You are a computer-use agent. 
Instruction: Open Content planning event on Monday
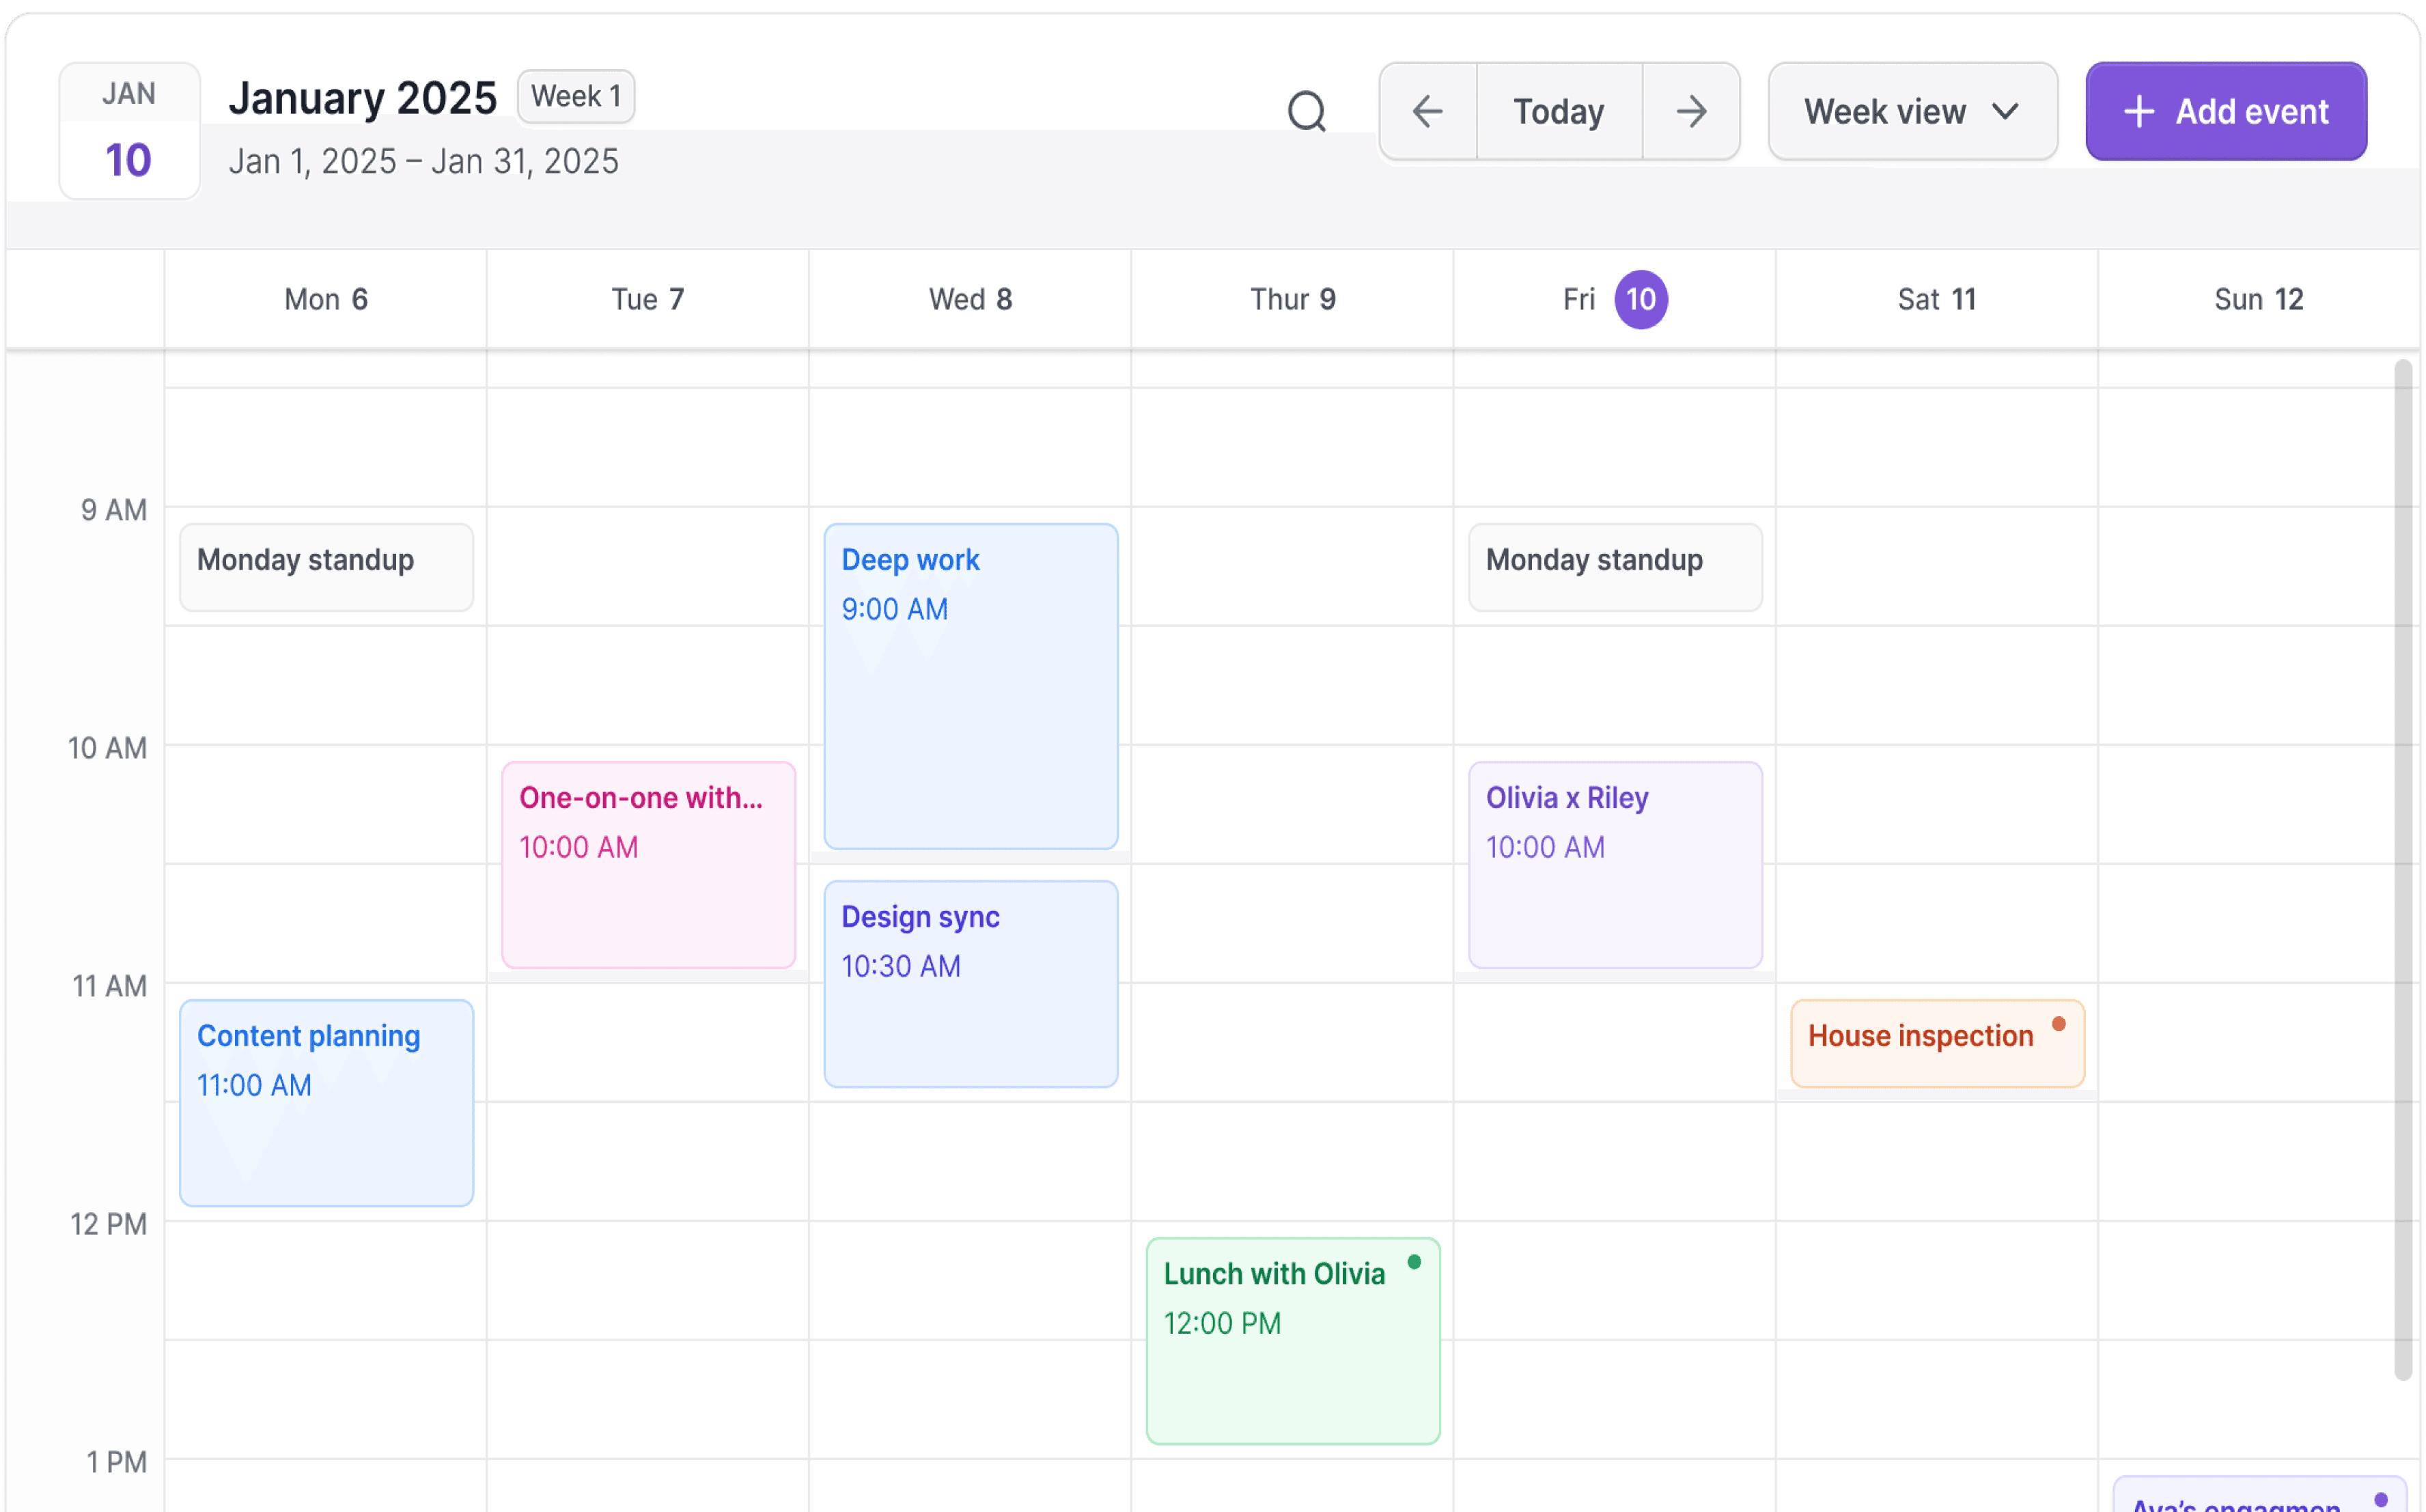point(326,1102)
